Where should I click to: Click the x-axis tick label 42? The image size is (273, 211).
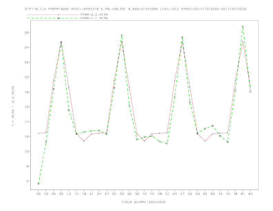(x=144, y=194)
